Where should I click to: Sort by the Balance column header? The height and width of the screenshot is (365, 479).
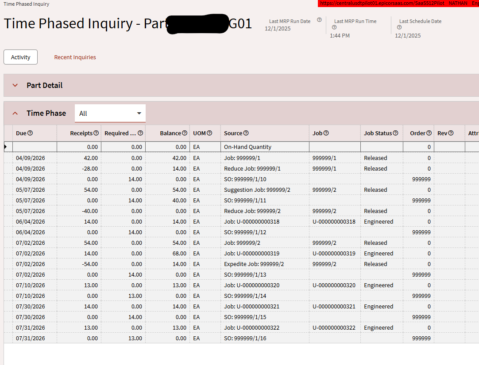[170, 133]
